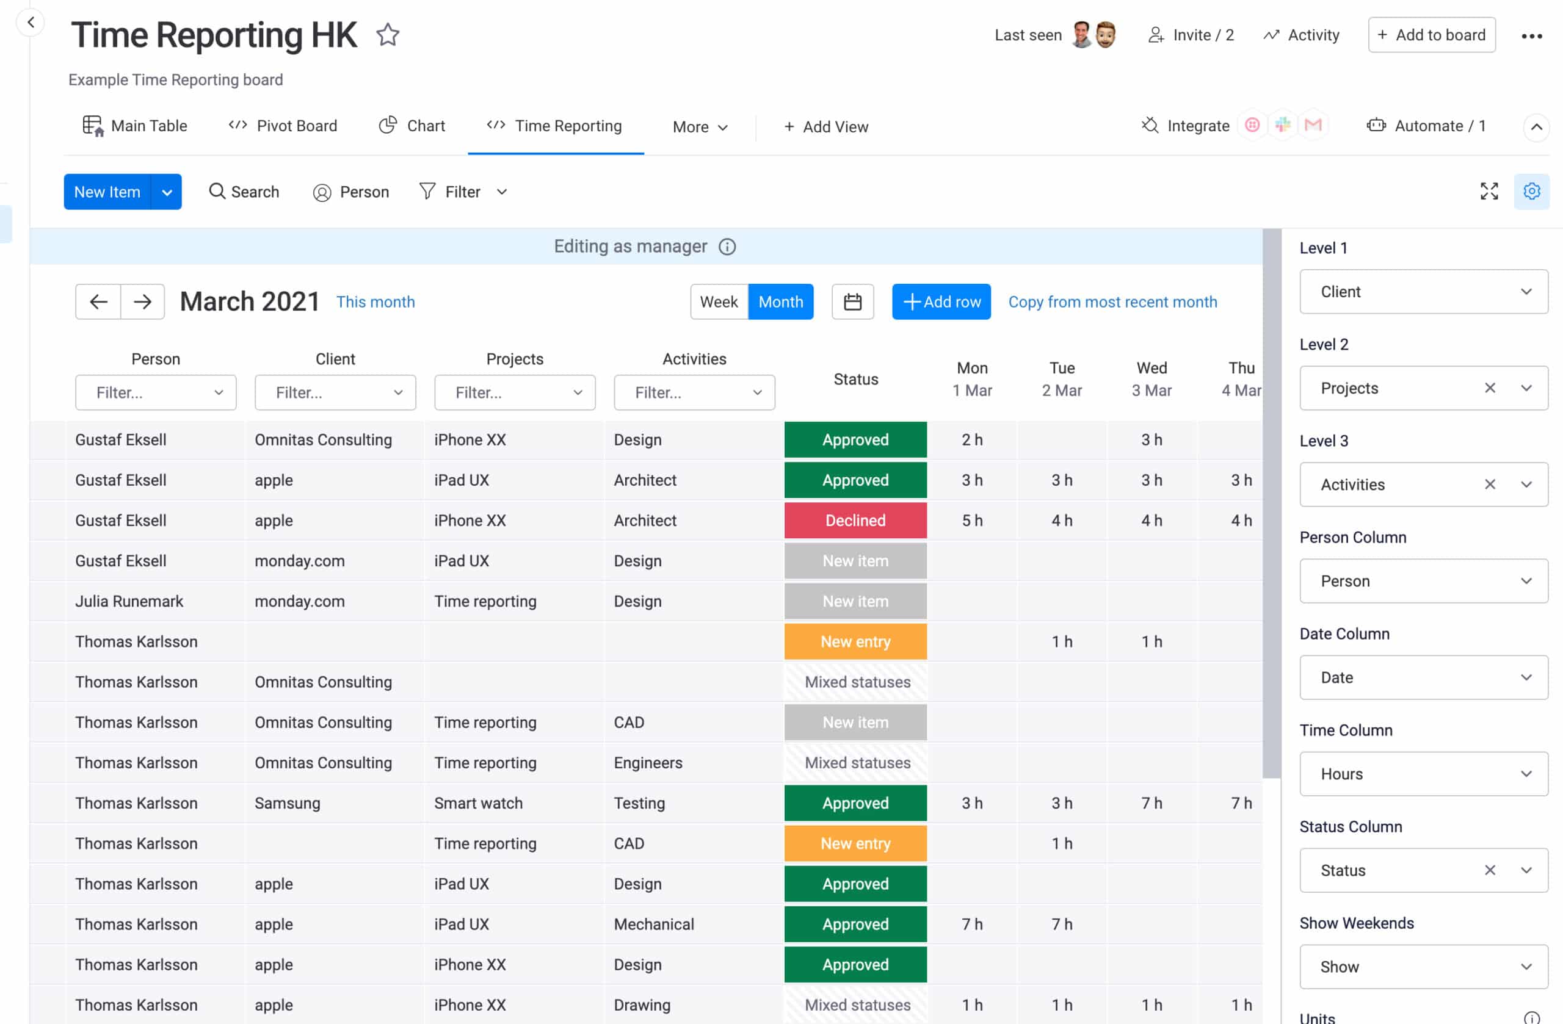Open Search in the toolbar
Viewport: 1563px width, 1024px height.
tap(244, 192)
